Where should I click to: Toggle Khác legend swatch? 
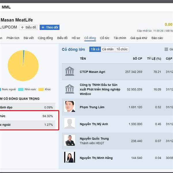pos(41,89)
